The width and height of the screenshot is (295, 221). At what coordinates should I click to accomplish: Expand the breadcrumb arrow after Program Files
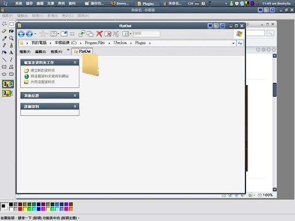[109, 43]
